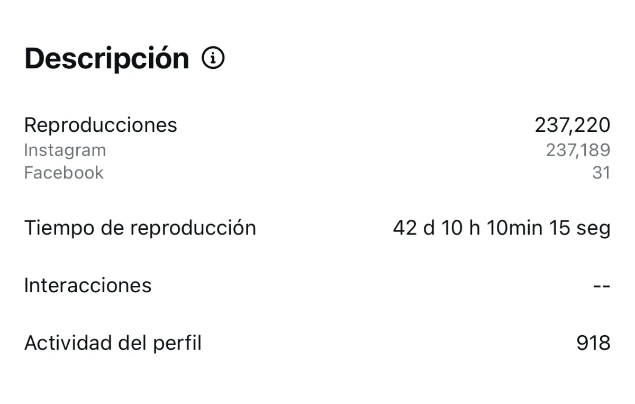Viewport: 635px width, 404px height.
Task: Select the Facebook plays count 31
Action: coord(602,173)
